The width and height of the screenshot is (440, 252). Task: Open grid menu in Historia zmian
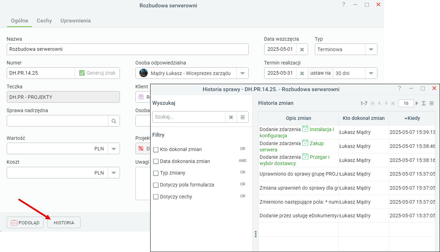[x=432, y=103]
